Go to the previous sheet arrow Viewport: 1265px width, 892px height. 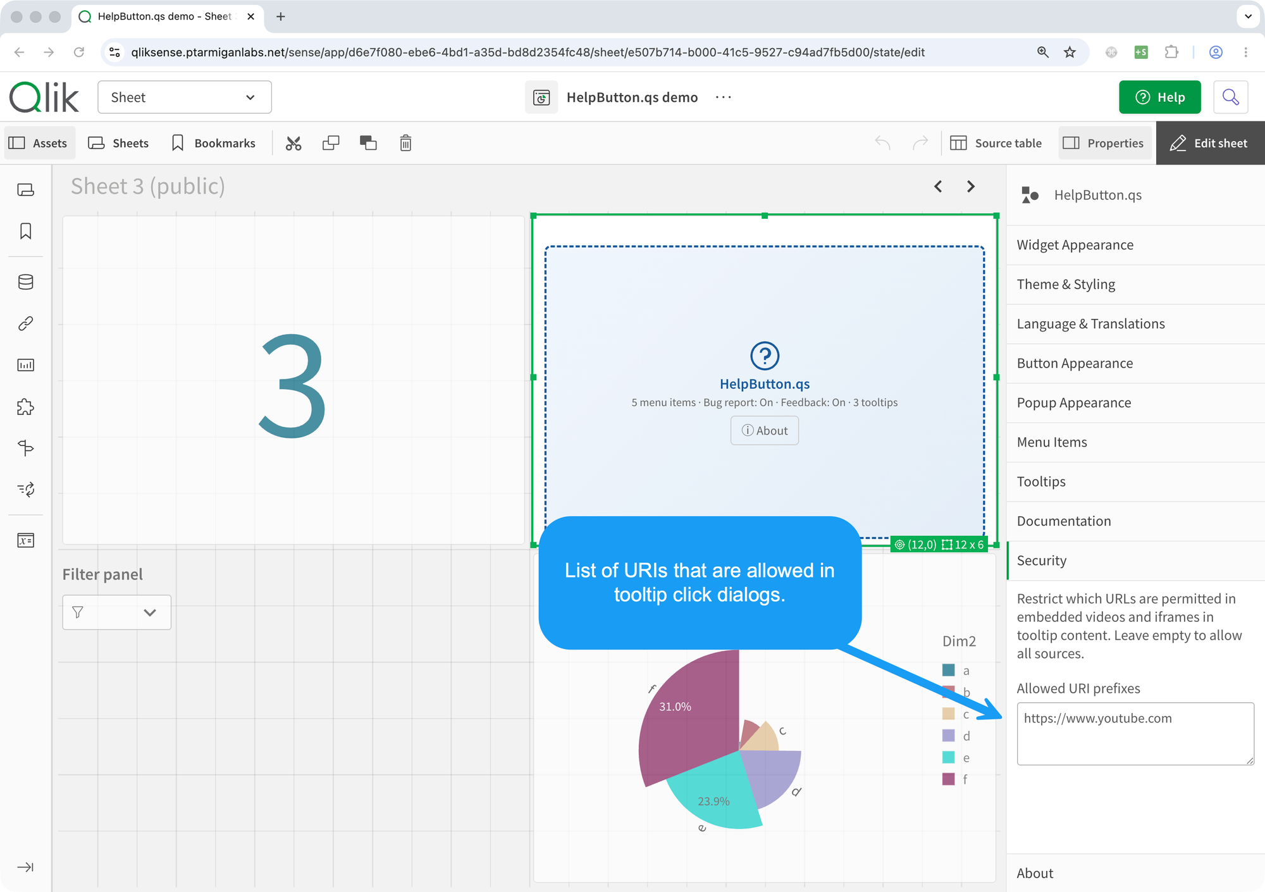pos(938,186)
